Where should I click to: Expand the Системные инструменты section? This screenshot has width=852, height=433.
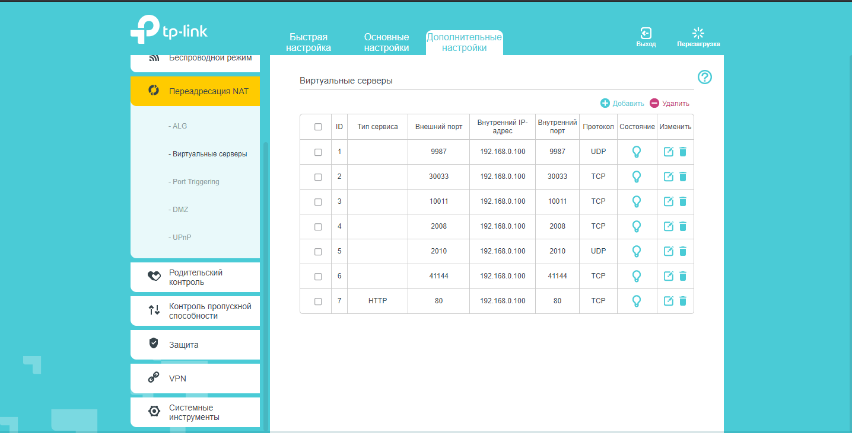[x=195, y=412]
